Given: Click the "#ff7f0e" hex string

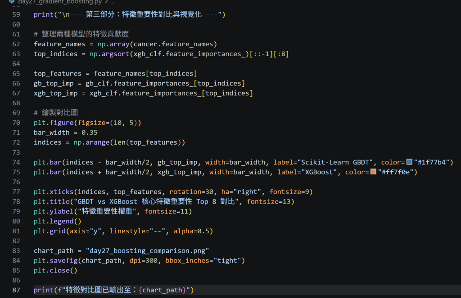Looking at the screenshot, I should (x=396, y=172).
